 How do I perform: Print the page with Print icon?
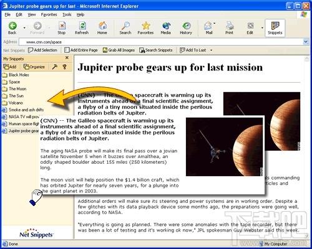tap(230, 28)
